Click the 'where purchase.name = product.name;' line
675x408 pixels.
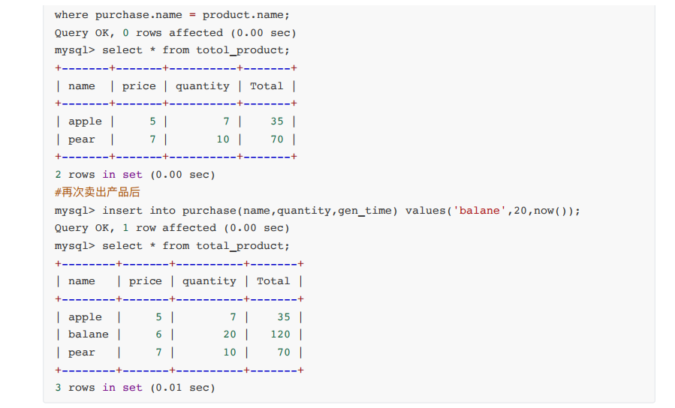coord(171,15)
